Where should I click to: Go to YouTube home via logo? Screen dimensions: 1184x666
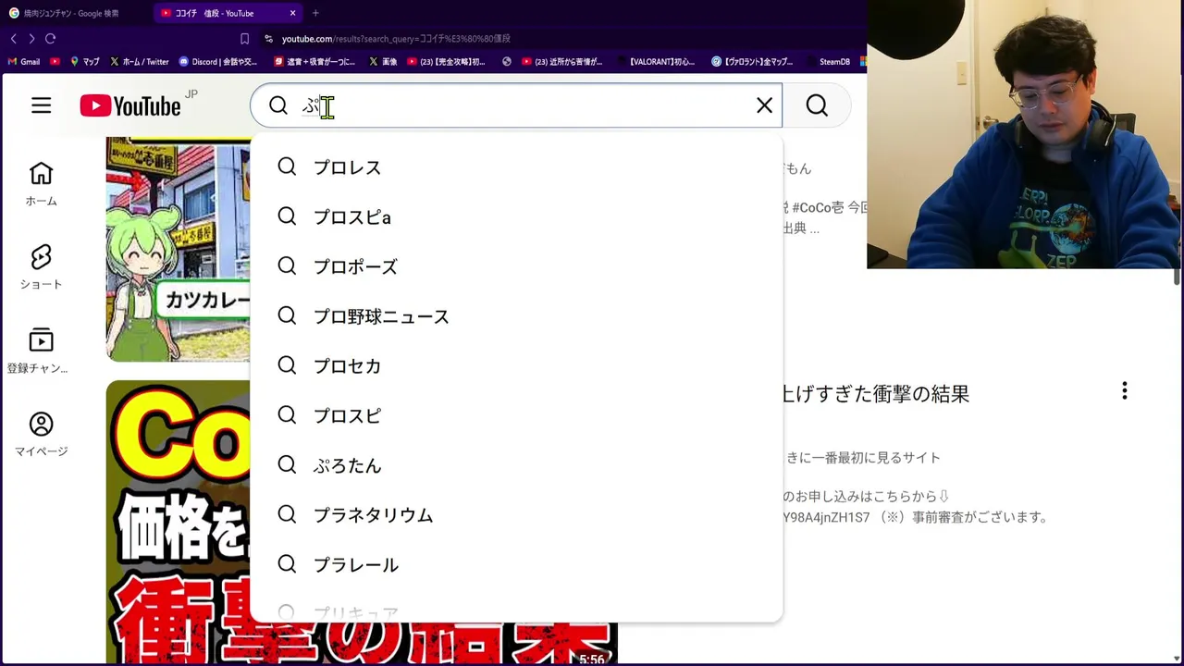[x=130, y=106]
